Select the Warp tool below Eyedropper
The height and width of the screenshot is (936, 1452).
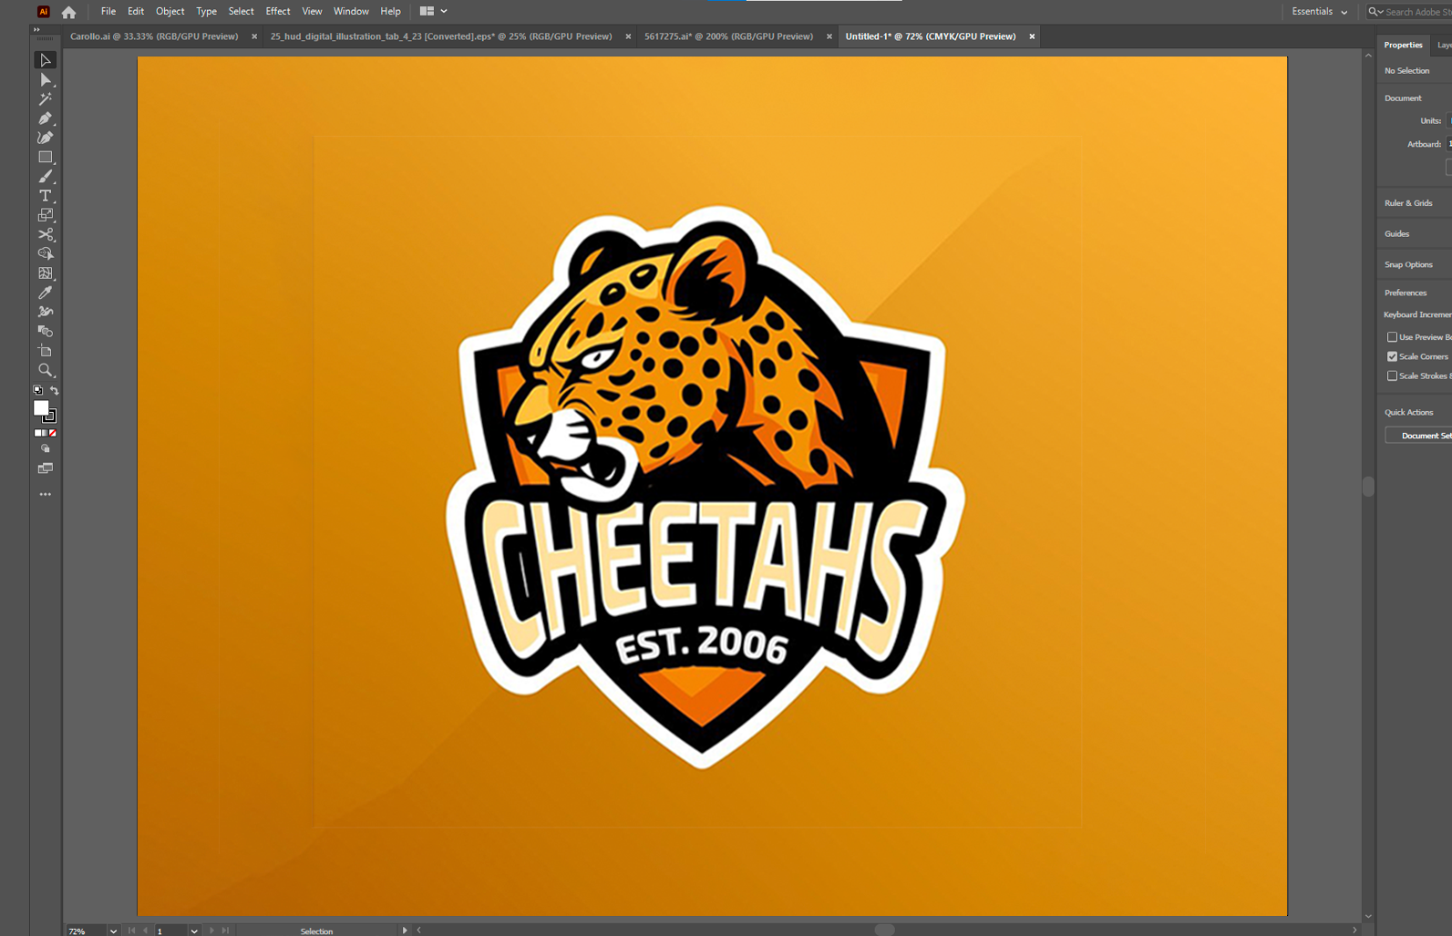(45, 312)
